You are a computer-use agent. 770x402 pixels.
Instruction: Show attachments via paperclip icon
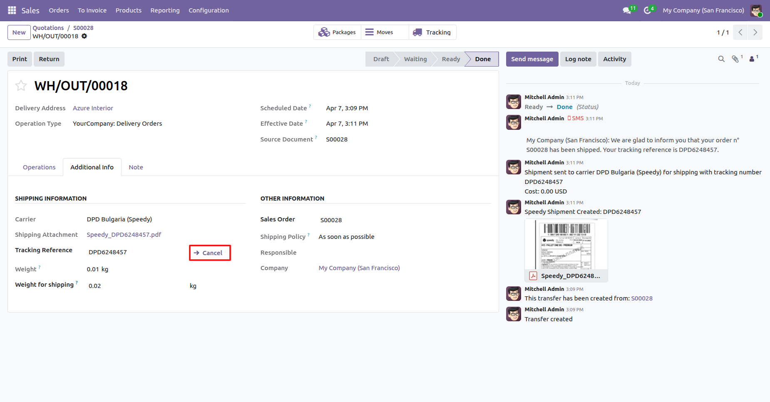(735, 59)
